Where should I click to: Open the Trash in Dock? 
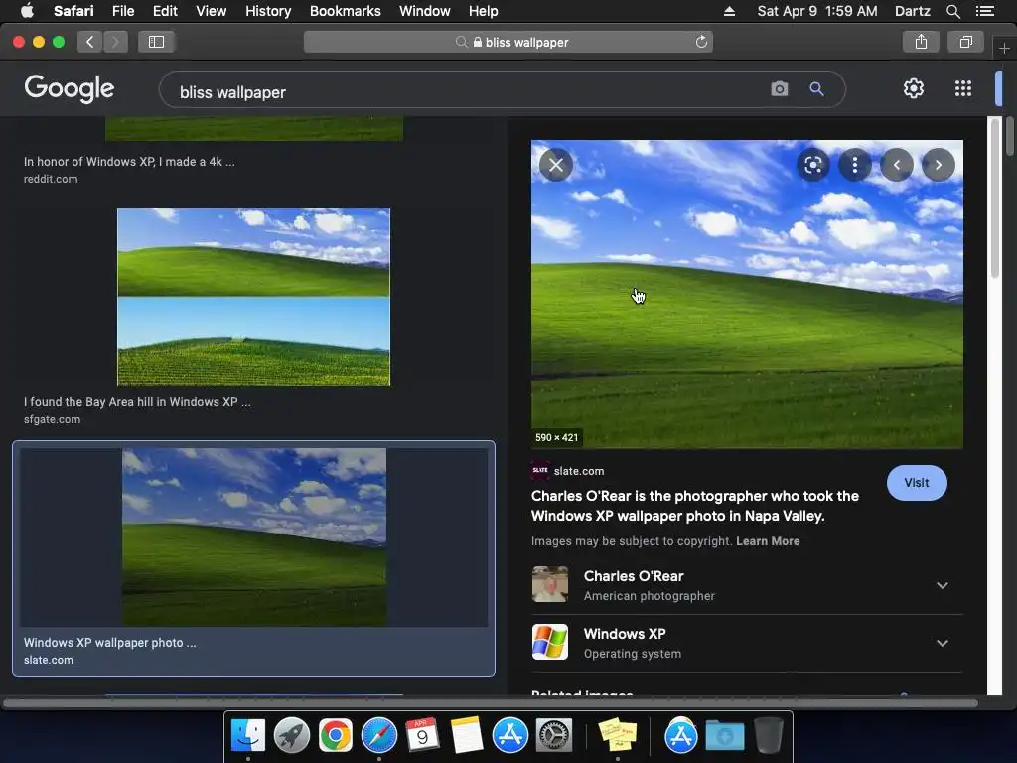point(769,735)
